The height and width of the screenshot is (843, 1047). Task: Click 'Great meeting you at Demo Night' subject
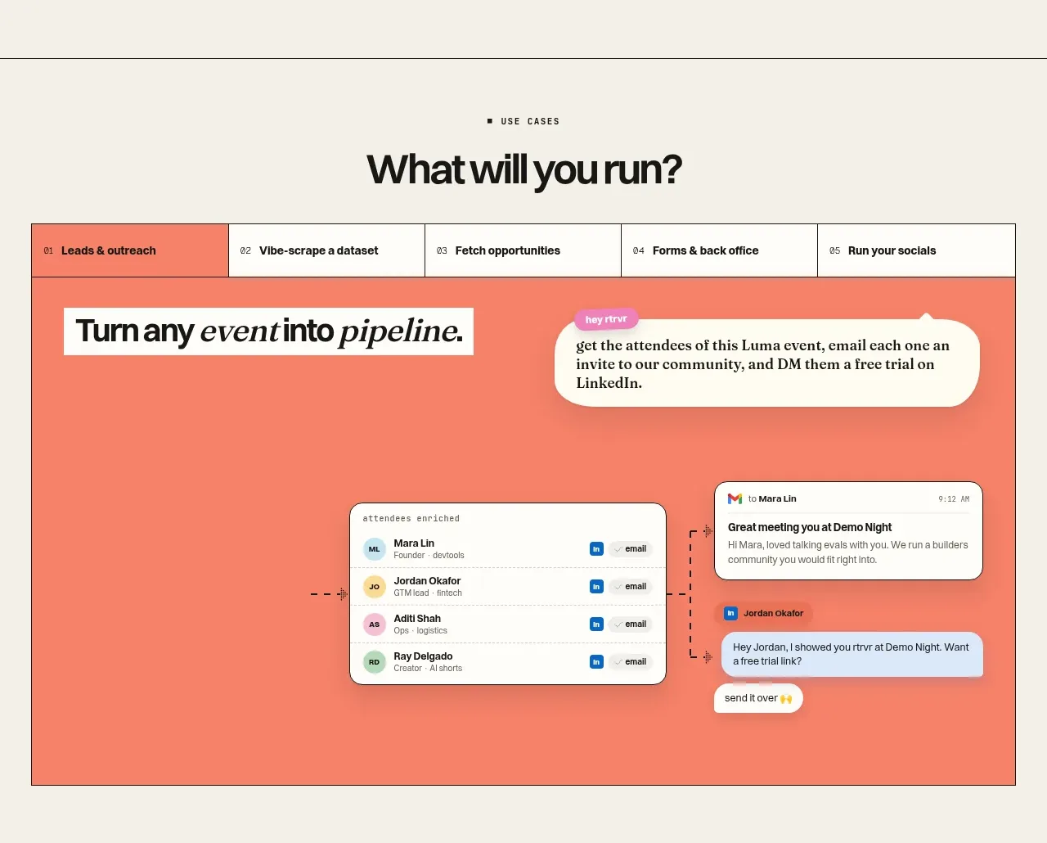810,527
